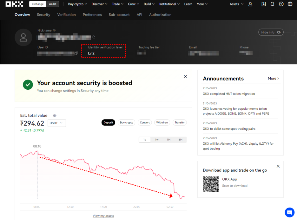The image size is (297, 220).
Task: Expand the Discover menu
Action: pos(99,4)
